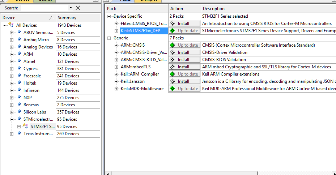Image resolution: width=336 pixels, height=175 pixels.
Task: Click Up to date for Keil::ARM_Compiler
Action: 185,74
